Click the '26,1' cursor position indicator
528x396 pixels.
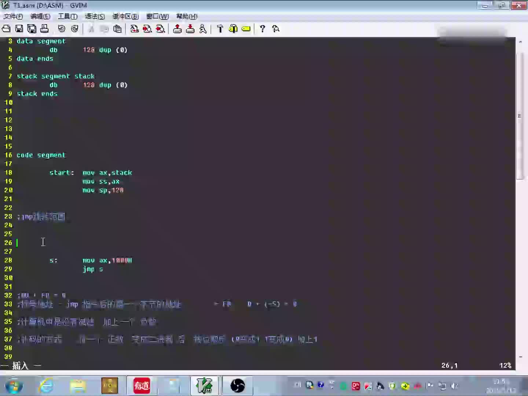(x=450, y=366)
